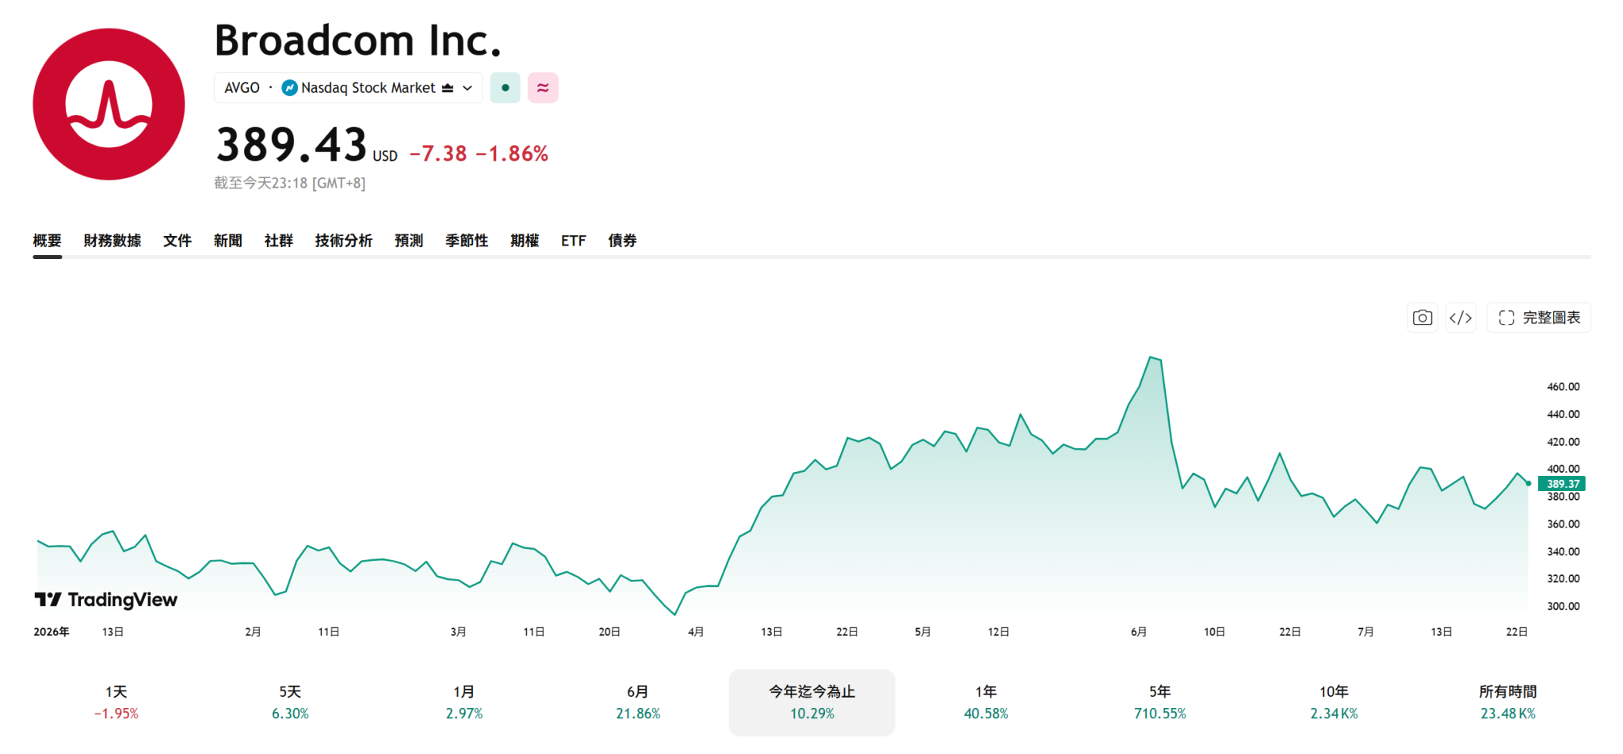Select the 10年 time range
This screenshot has width=1623, height=754.
1334,703
